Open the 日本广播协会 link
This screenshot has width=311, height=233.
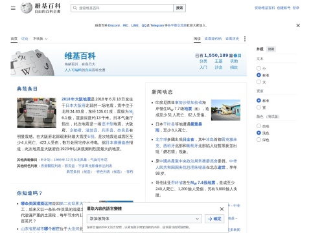point(117,142)
